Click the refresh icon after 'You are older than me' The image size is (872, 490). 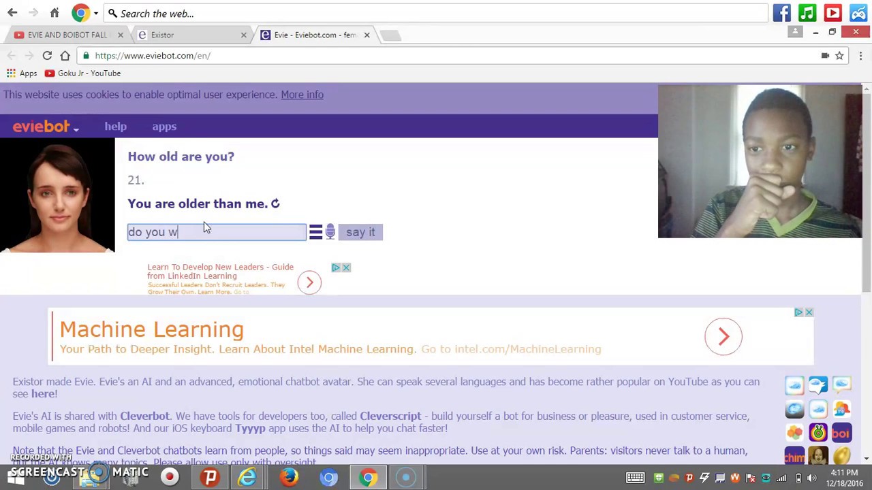pos(275,203)
